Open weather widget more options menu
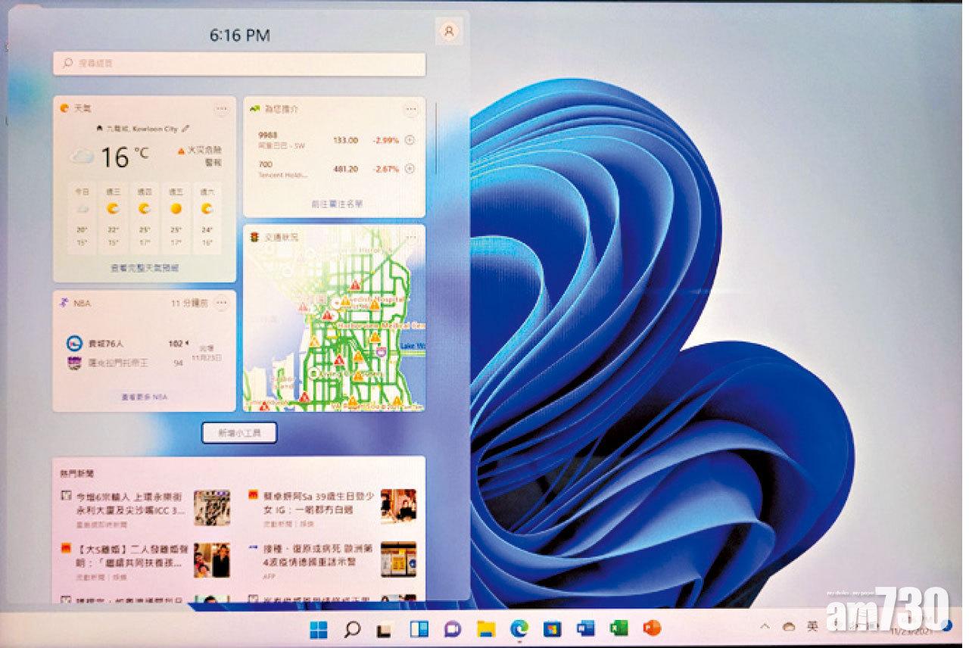The height and width of the screenshot is (648, 969). (221, 109)
